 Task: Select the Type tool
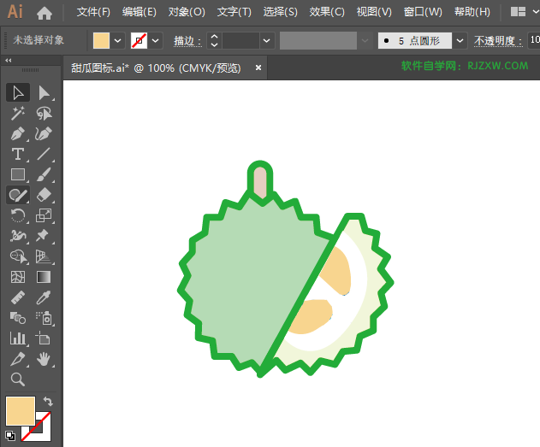17,155
